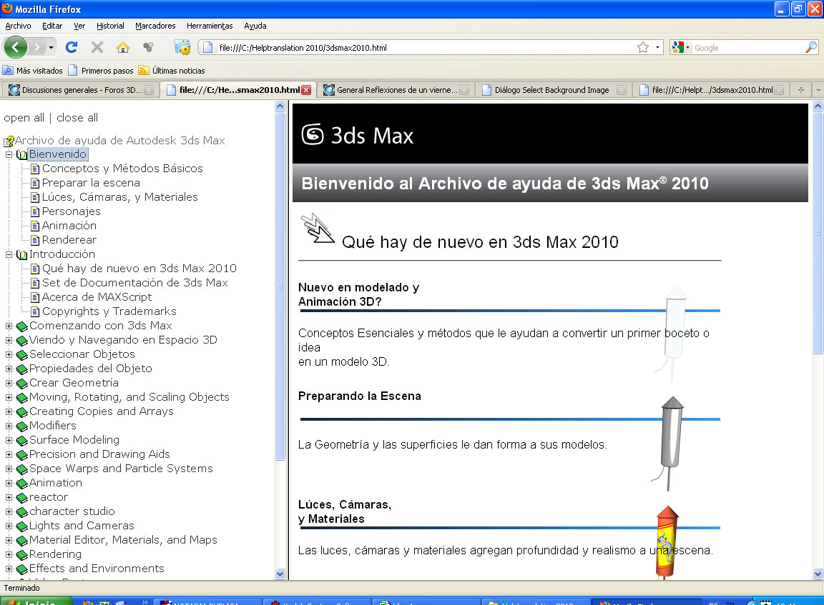Click the search magnifier icon

811,47
